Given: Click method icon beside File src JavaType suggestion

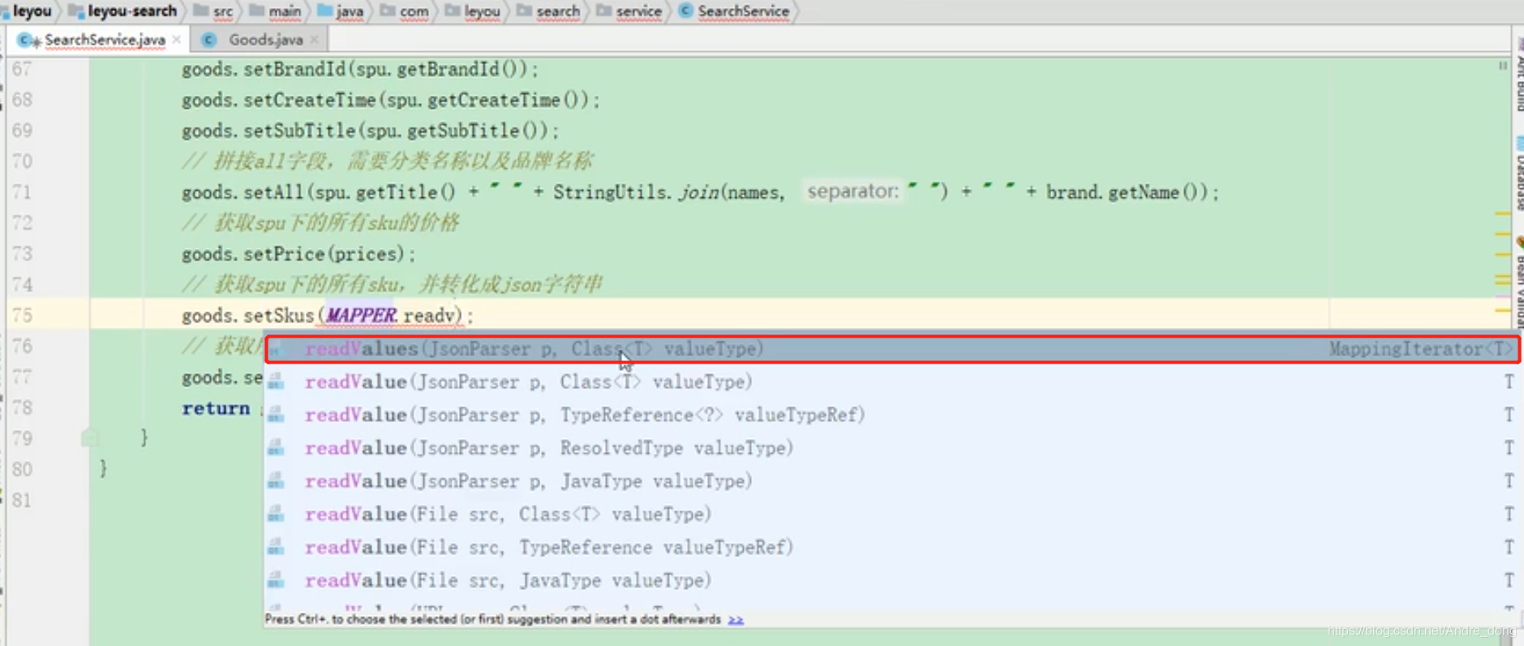Looking at the screenshot, I should (x=277, y=581).
